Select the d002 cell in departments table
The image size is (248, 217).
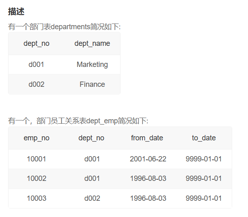point(37,84)
